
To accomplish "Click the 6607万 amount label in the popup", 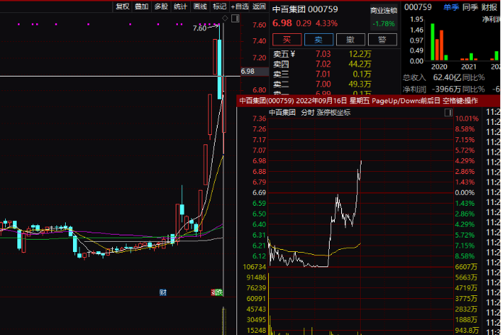I will click(466, 266).
